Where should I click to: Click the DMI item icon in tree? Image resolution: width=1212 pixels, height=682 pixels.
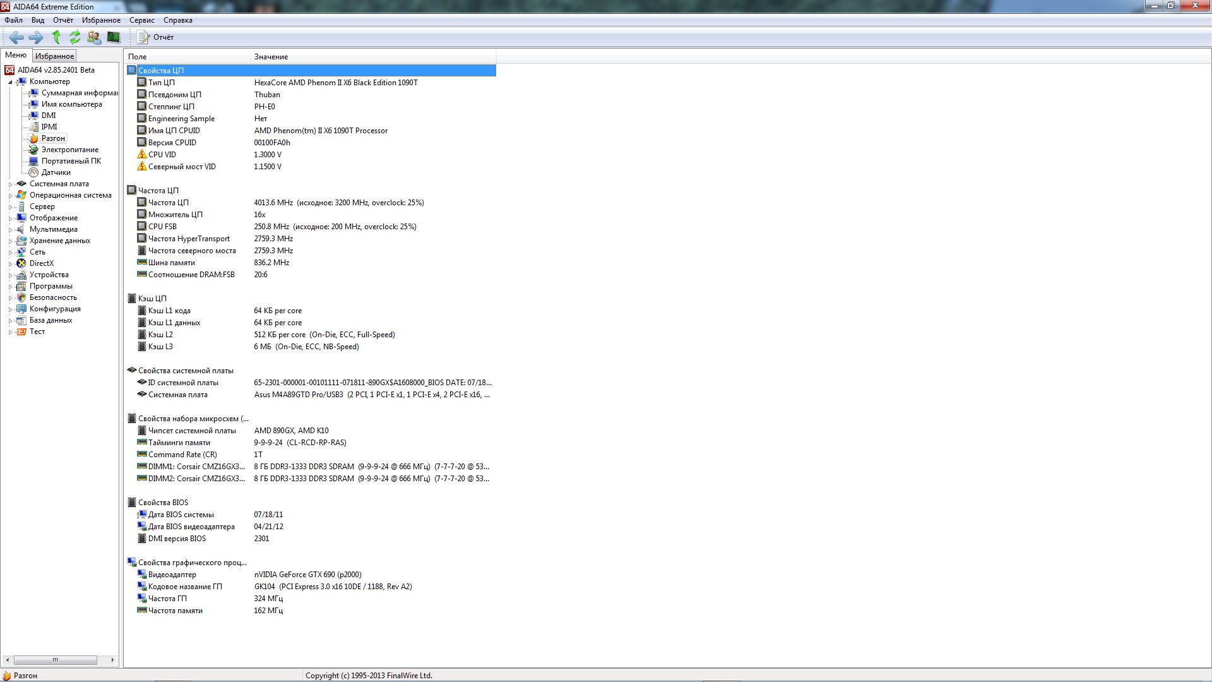tap(33, 116)
